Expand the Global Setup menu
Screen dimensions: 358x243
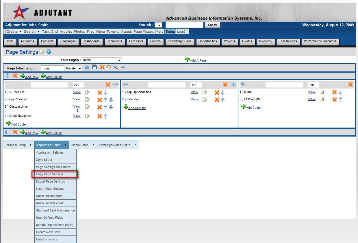coord(83,145)
